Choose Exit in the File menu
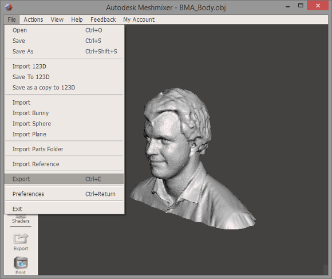This screenshot has width=332, height=279. pos(64,209)
